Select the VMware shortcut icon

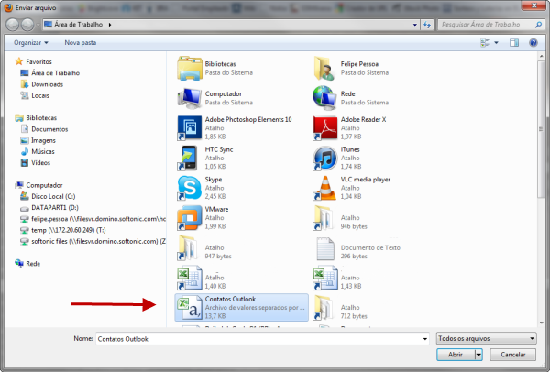click(x=190, y=217)
